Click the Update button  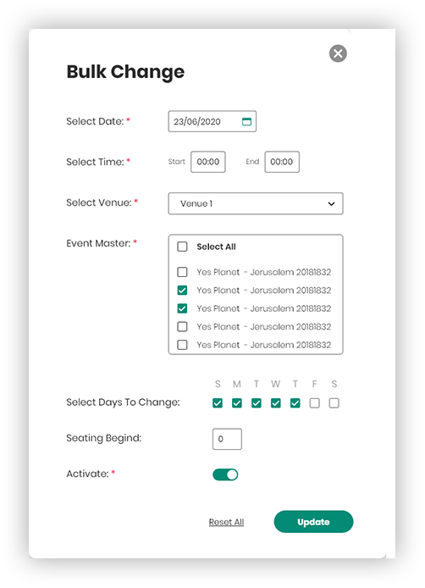click(314, 522)
